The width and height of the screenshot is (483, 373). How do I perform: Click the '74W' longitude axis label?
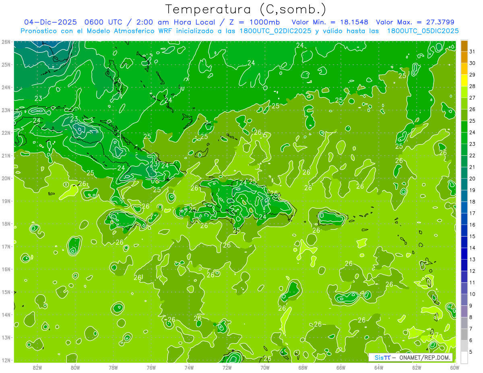189,367
